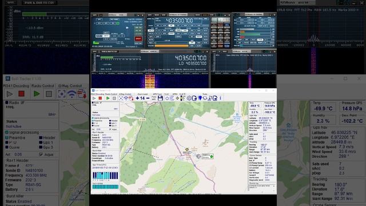Click the bright orange signal in the main waterfall
The height and width of the screenshot is (206, 366).
[x=150, y=81]
